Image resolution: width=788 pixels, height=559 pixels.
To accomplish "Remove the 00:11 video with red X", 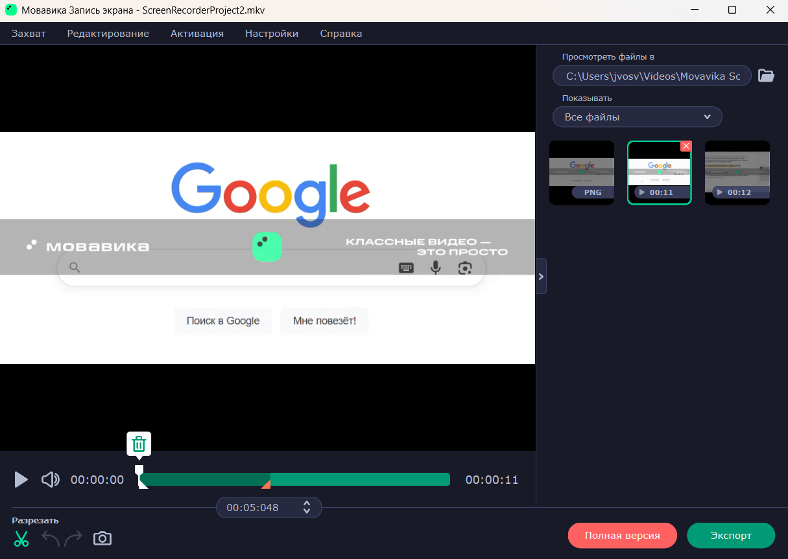I will tap(686, 146).
